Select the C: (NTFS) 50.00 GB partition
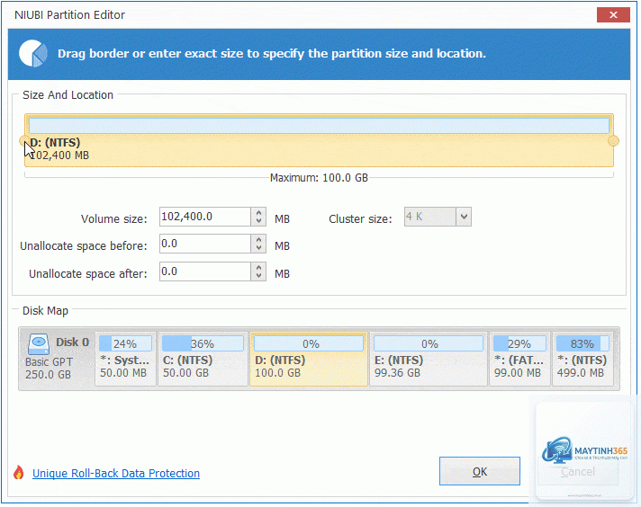Screen dimensions: 641x507 pyautogui.click(x=203, y=359)
